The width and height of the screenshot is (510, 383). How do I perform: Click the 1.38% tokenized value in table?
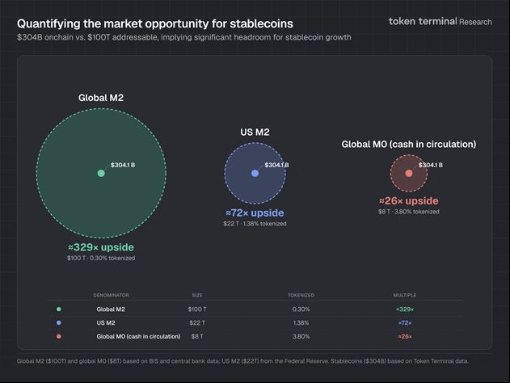pyautogui.click(x=301, y=322)
